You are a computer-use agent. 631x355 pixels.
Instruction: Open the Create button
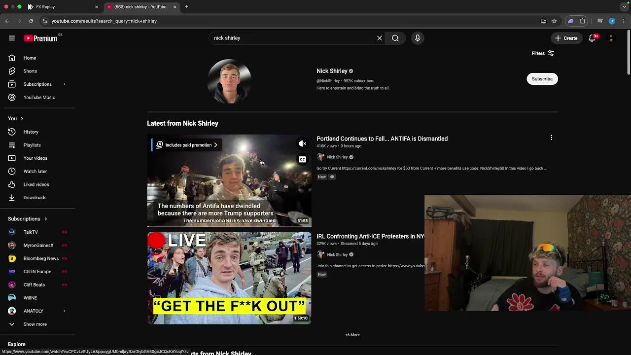[x=566, y=38]
